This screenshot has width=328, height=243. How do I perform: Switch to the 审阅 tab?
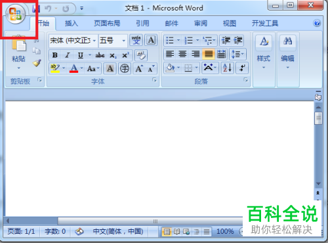point(201,23)
